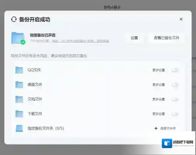Click the 下载文件 folder icon
Image resolution: width=196 pixels, height=155 pixels.
coord(19,114)
